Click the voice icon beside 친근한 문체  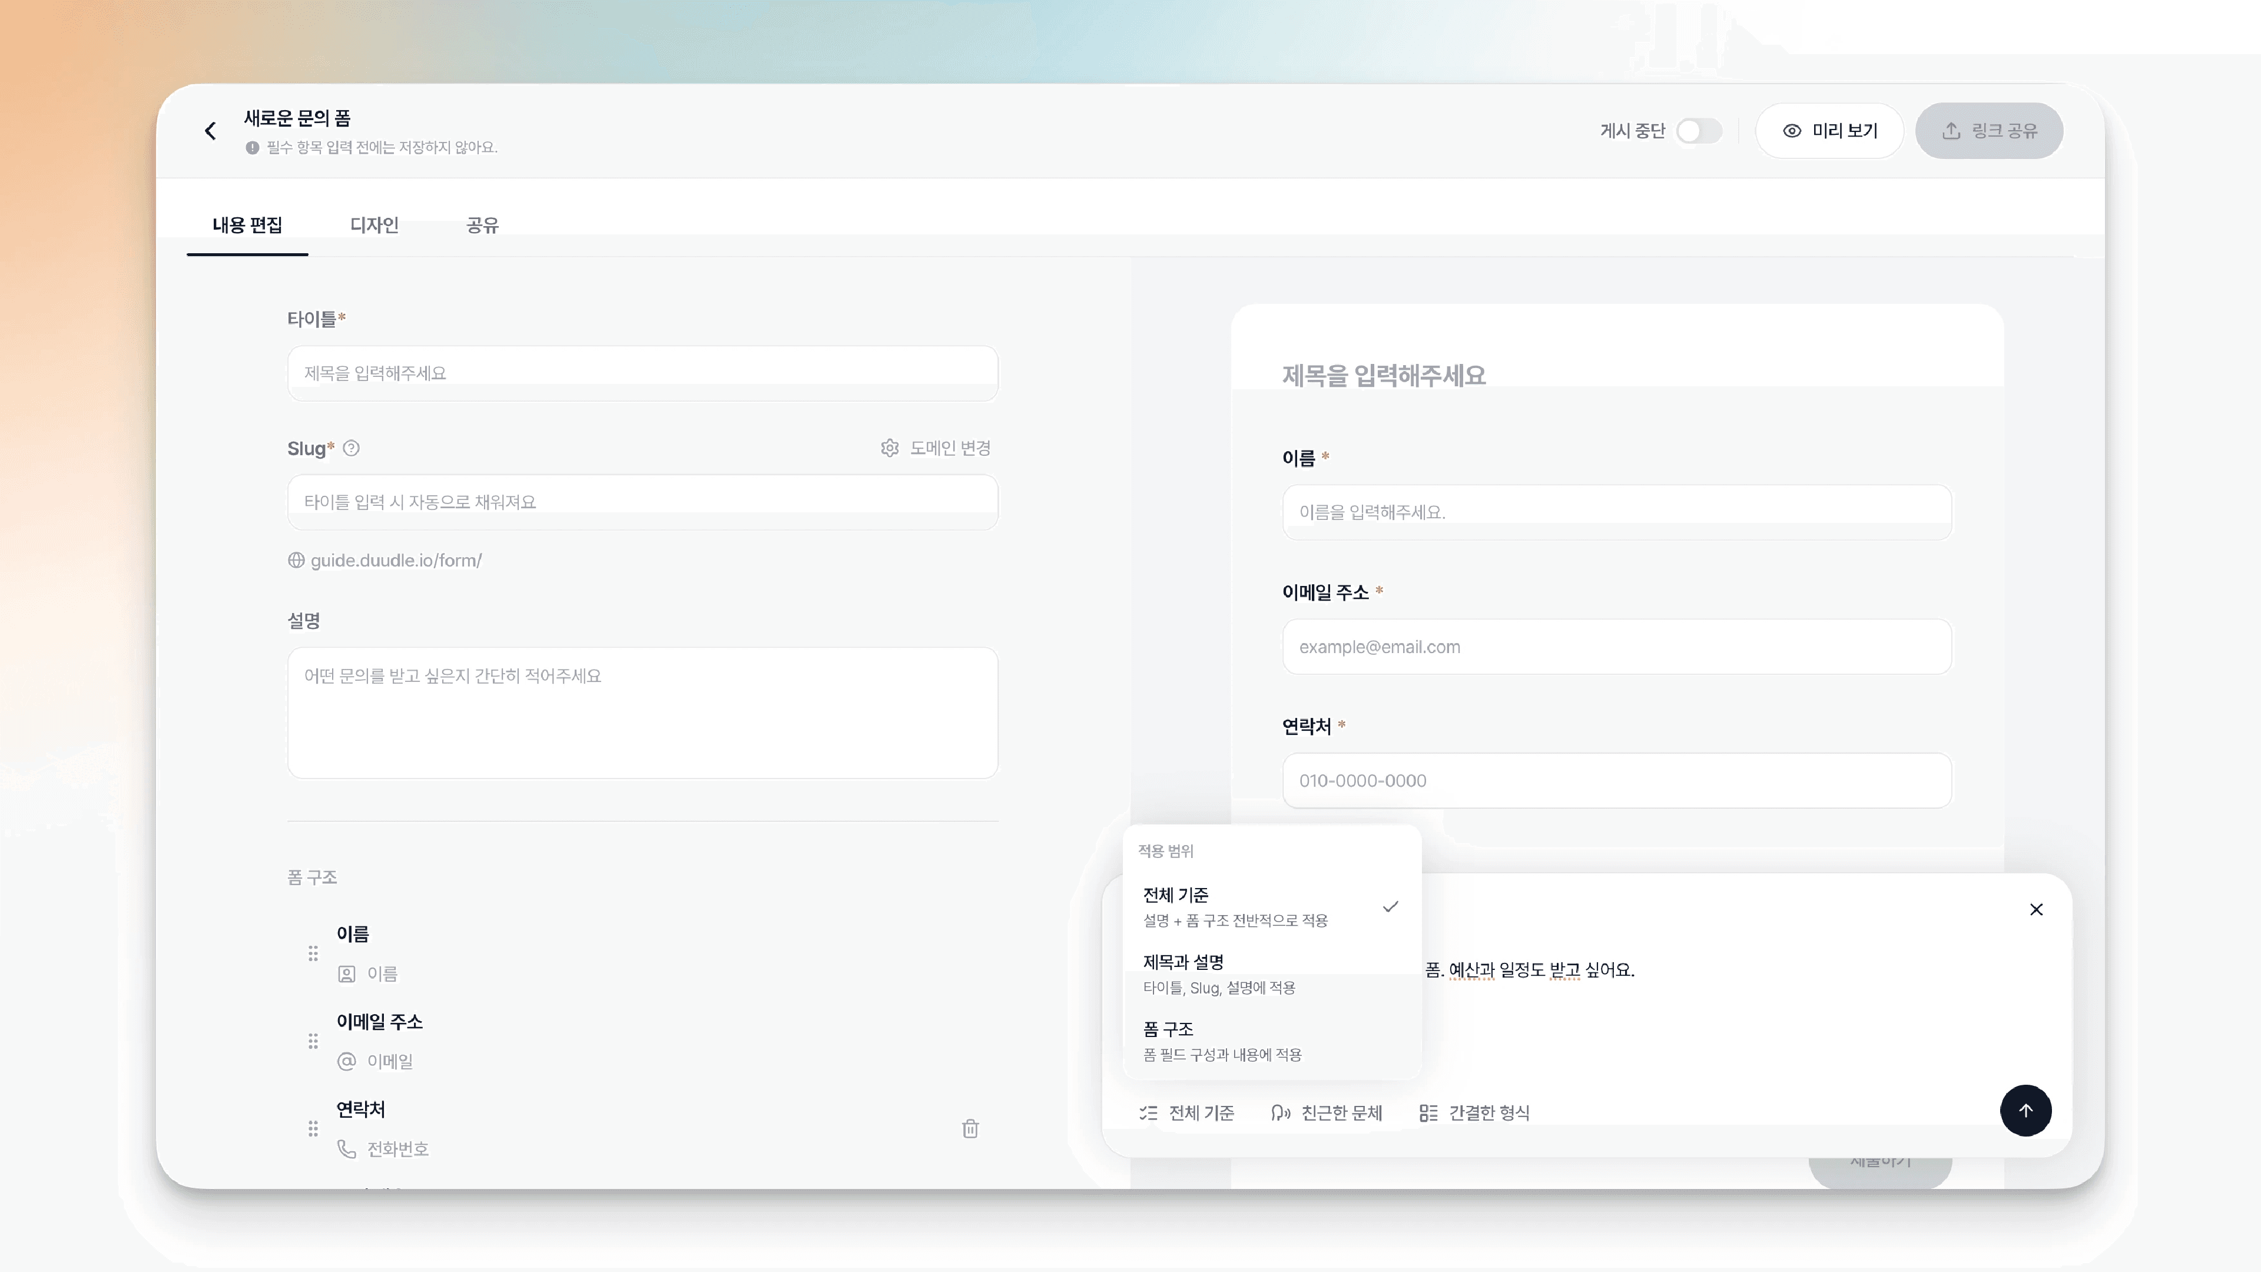pos(1281,1113)
